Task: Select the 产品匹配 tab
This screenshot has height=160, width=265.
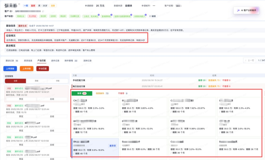Action: [x=42, y=61]
